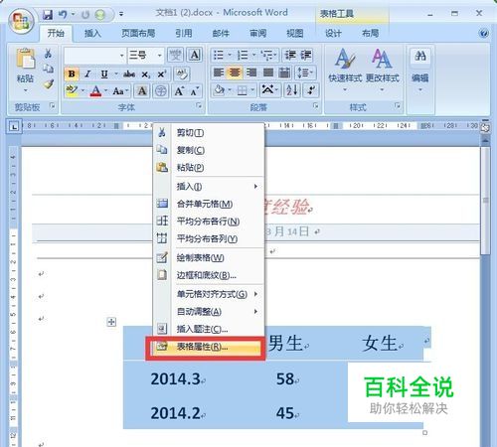Image resolution: width=497 pixels, height=447 pixels.
Task: Switch to the 插入 ribbon tab
Action: click(92, 33)
